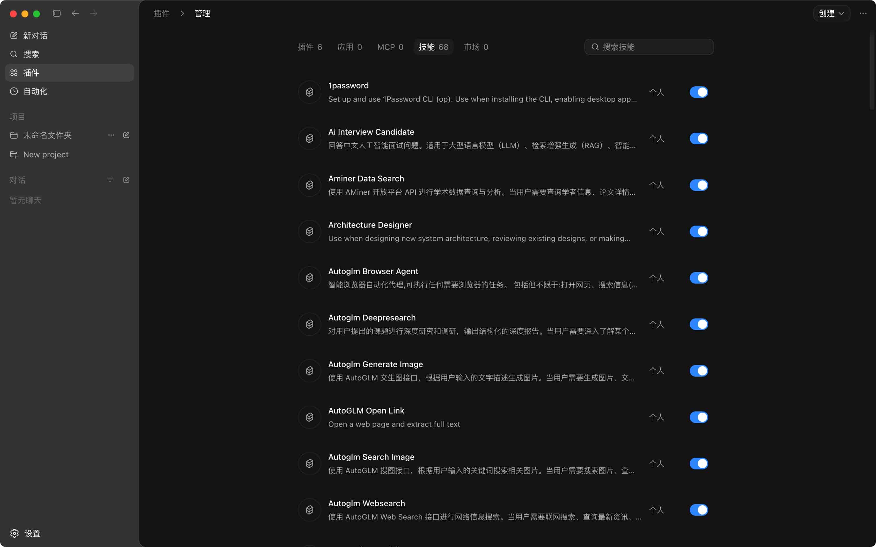Image resolution: width=876 pixels, height=547 pixels.
Task: Click the 新对话 compose icon
Action: [x=14, y=35]
